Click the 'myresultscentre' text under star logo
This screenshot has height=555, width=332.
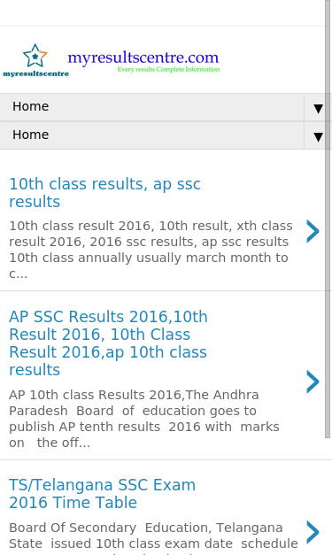click(35, 73)
